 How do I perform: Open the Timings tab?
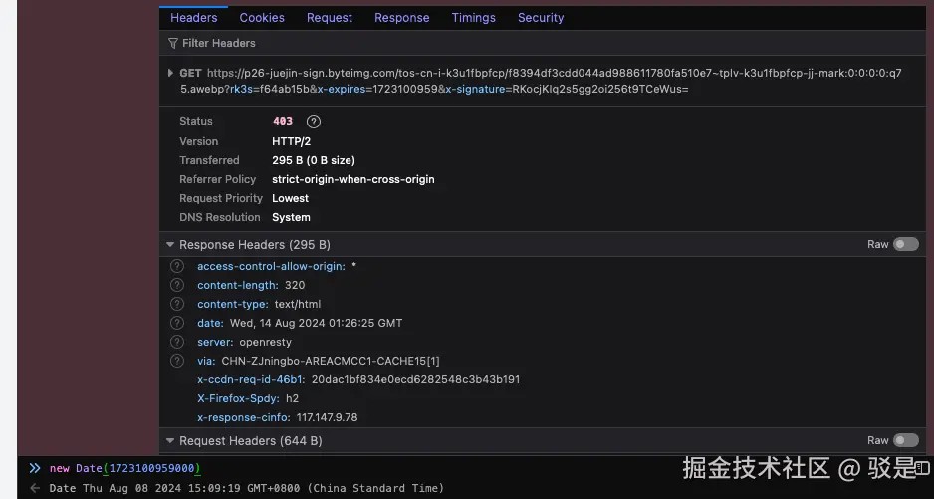(x=473, y=18)
